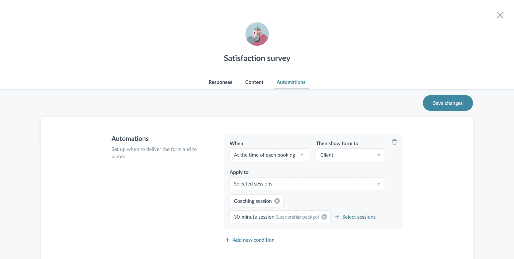Remove the 30-minute session tag
Viewport: 514px width, 259px height.
click(x=324, y=217)
